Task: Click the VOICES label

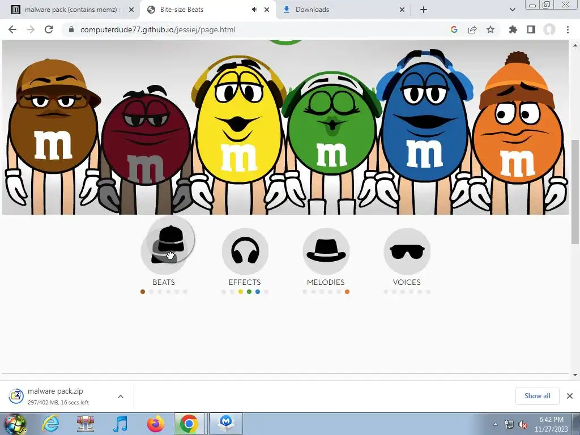Action: [407, 282]
